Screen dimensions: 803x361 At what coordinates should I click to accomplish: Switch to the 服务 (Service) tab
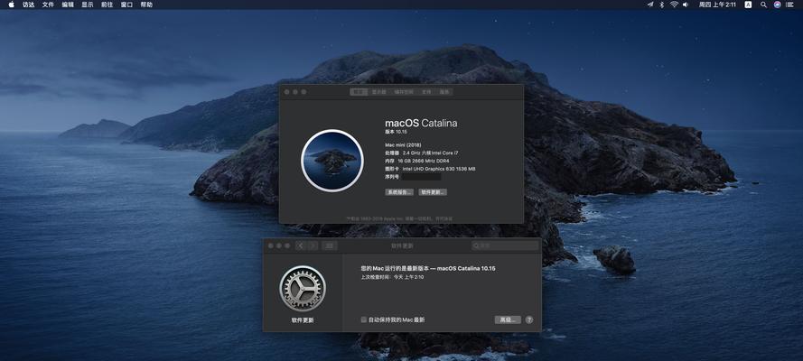coord(444,92)
